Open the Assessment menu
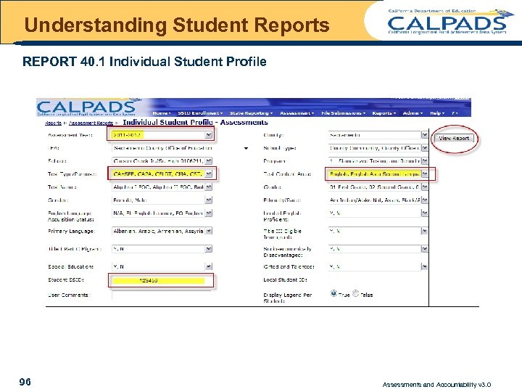 [x=297, y=113]
